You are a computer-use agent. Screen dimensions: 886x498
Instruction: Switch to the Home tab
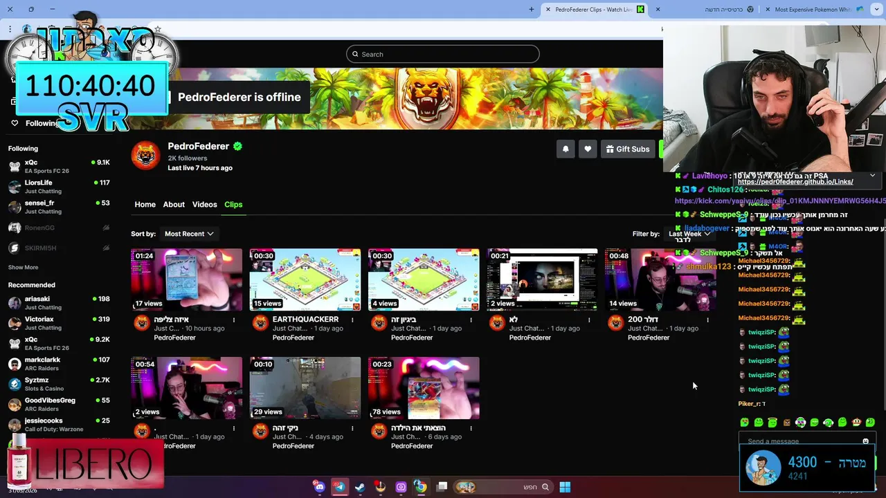[145, 204]
